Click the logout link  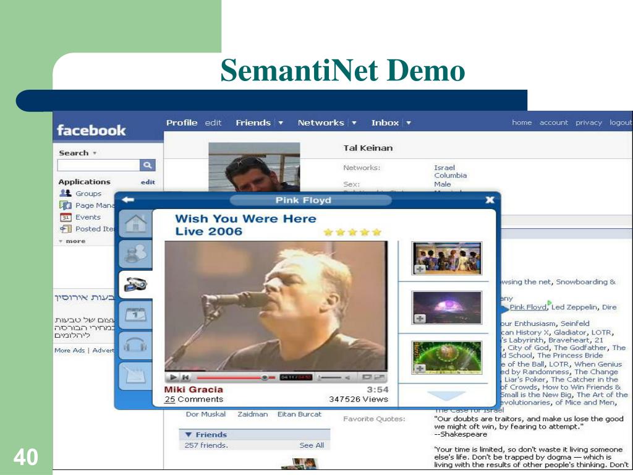pos(621,122)
